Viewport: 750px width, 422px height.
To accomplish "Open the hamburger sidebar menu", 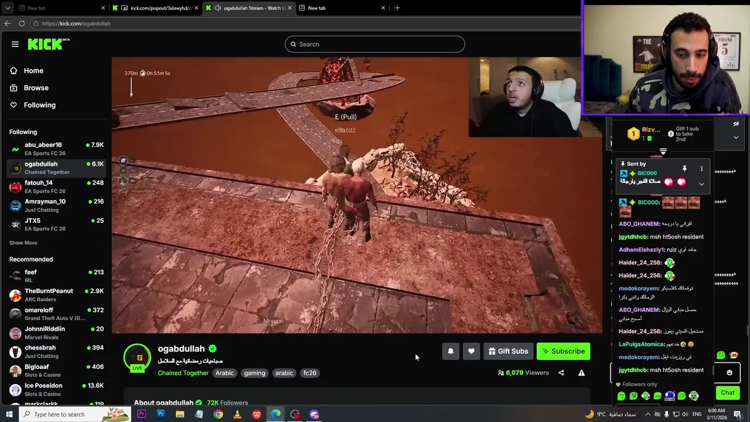I will tap(15, 44).
